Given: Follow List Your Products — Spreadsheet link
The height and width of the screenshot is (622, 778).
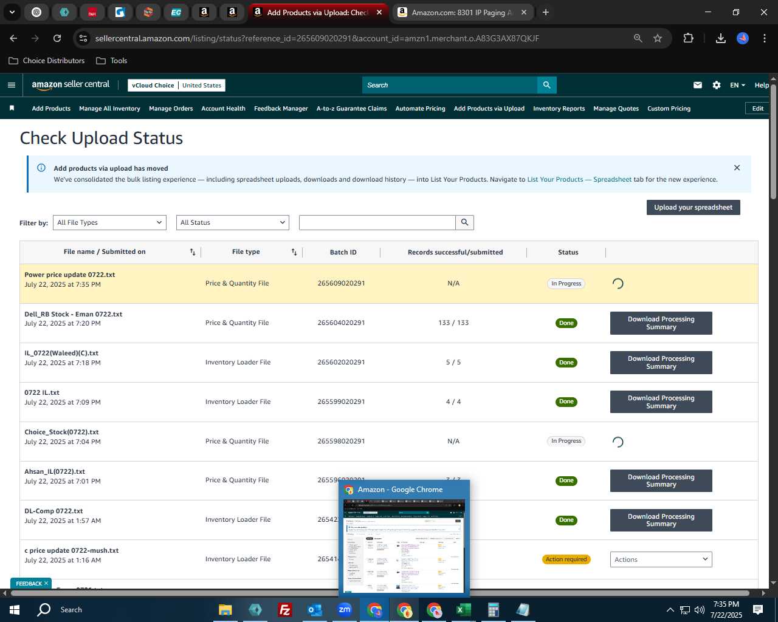Looking at the screenshot, I should tap(579, 179).
